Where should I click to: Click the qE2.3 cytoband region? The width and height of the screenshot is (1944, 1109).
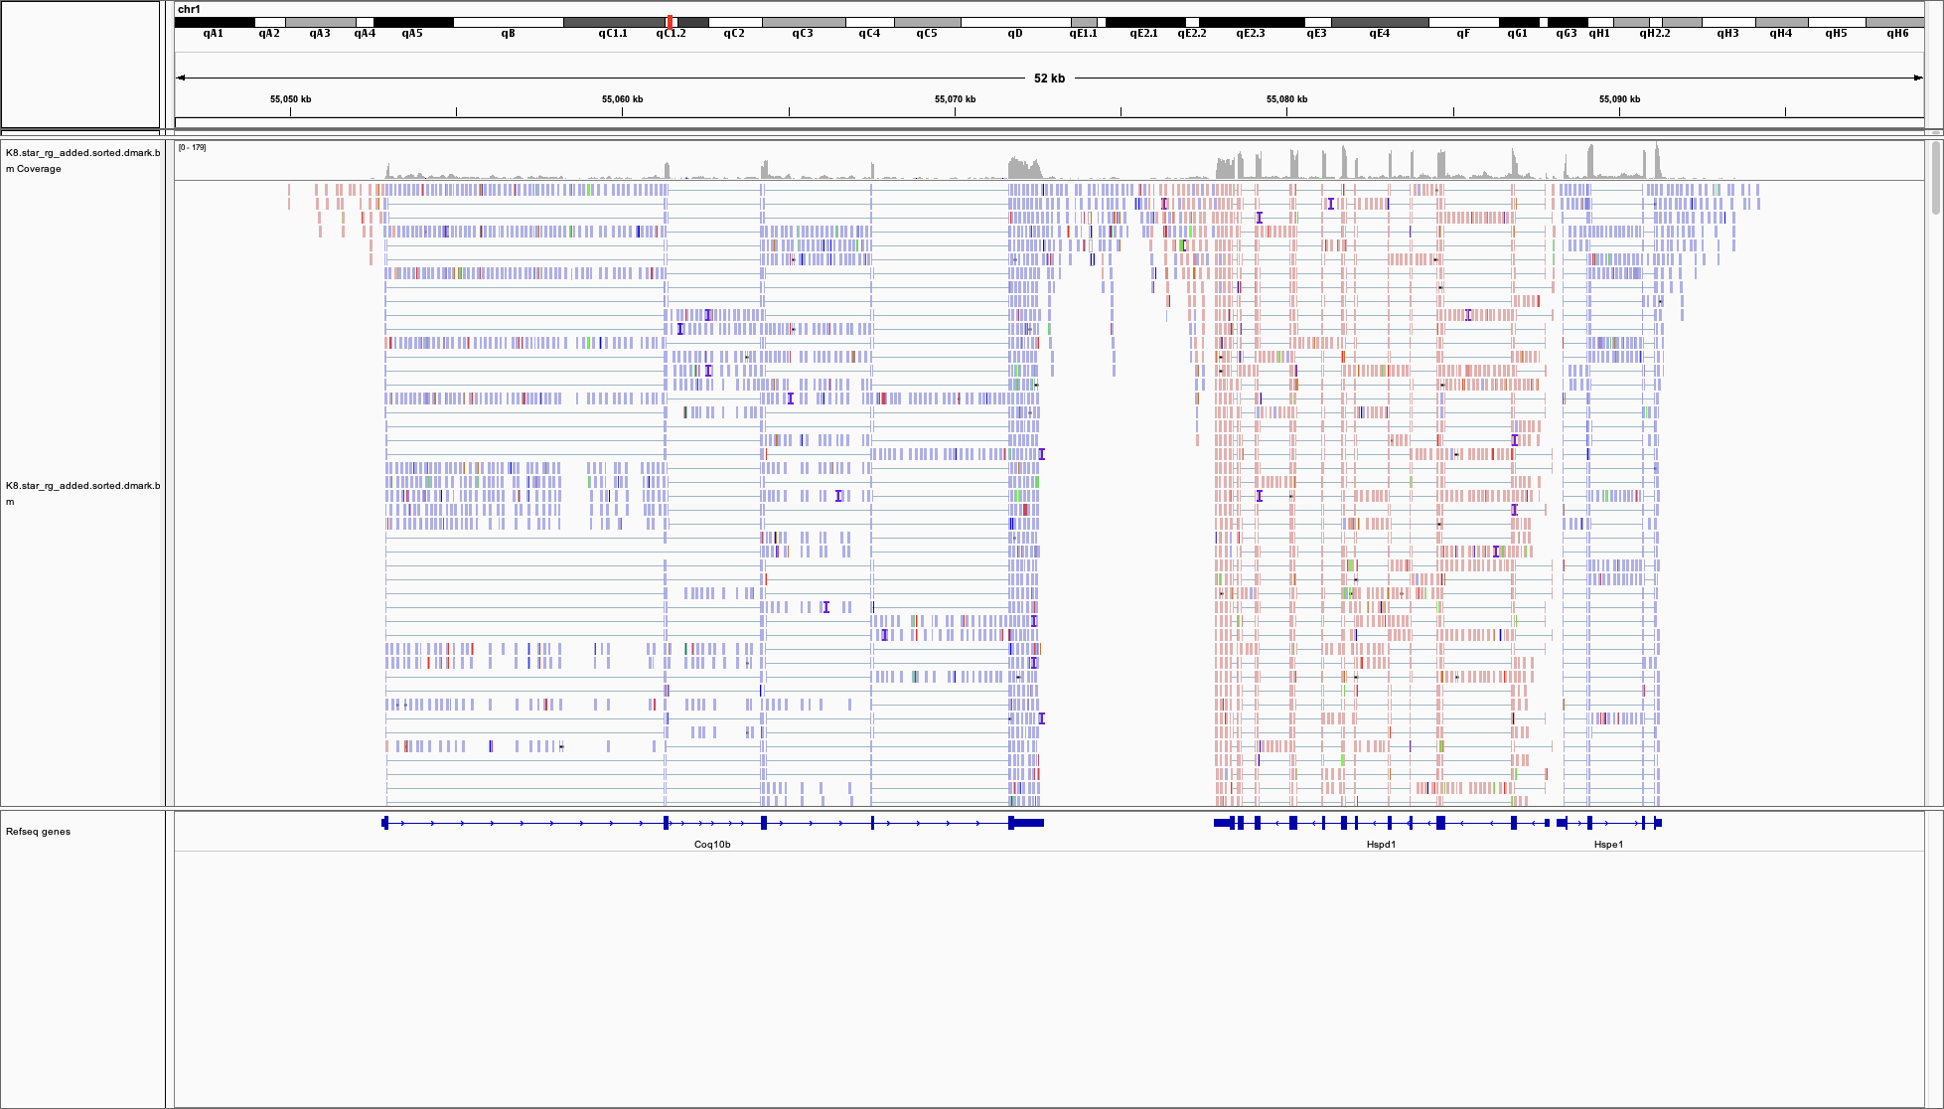click(x=1251, y=22)
